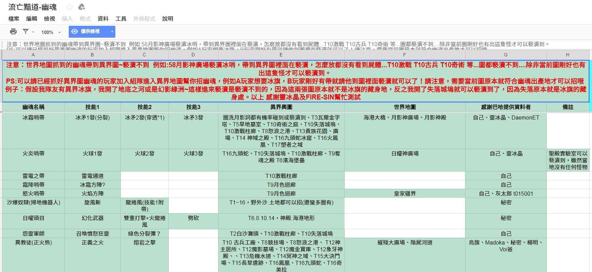Click the 技能1 header cell
592x272 pixels.
click(x=93, y=107)
